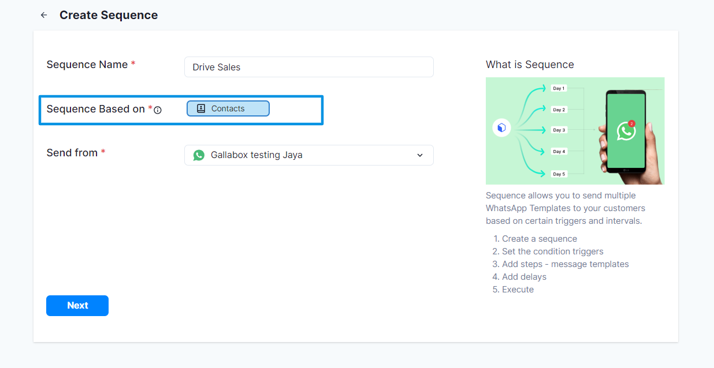Click the contact card icon in Contacts chip
The image size is (714, 368).
tap(201, 108)
